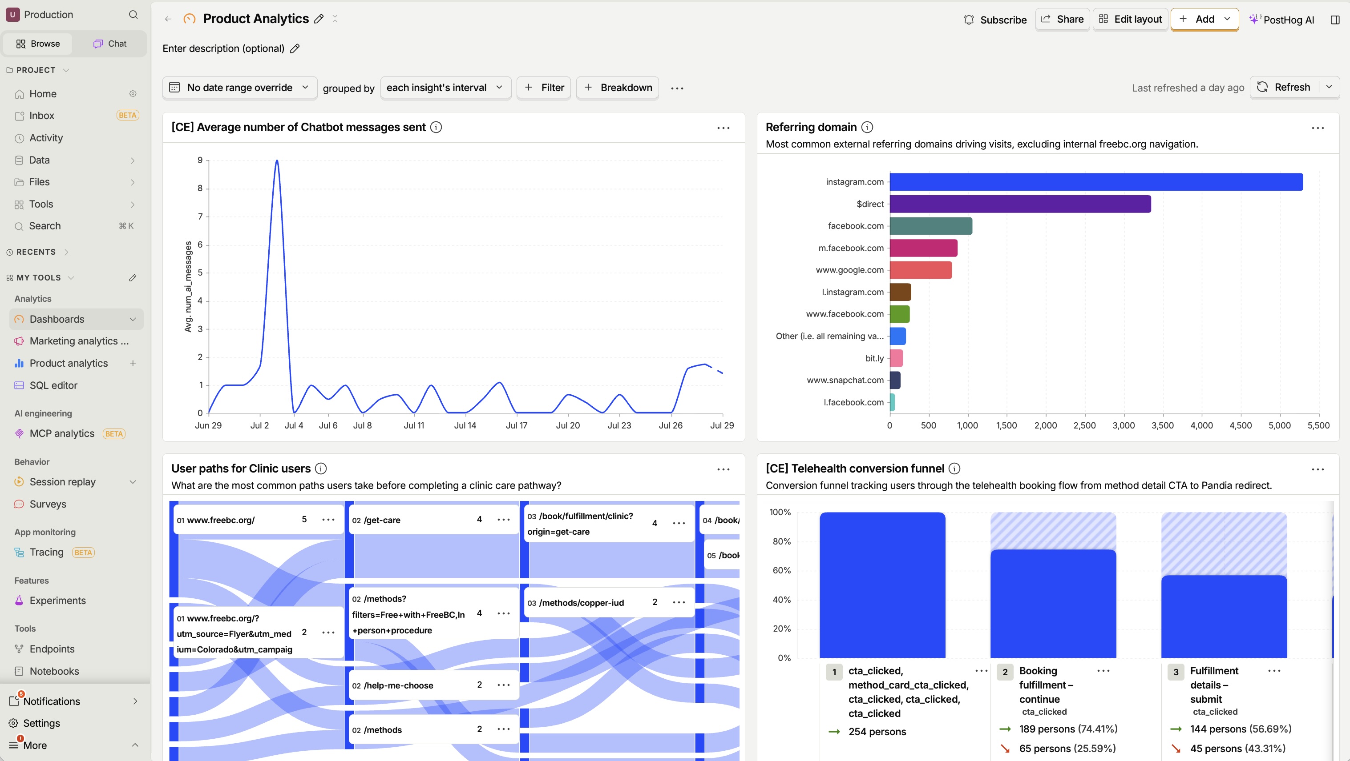Open Activity in sidebar

(76, 138)
